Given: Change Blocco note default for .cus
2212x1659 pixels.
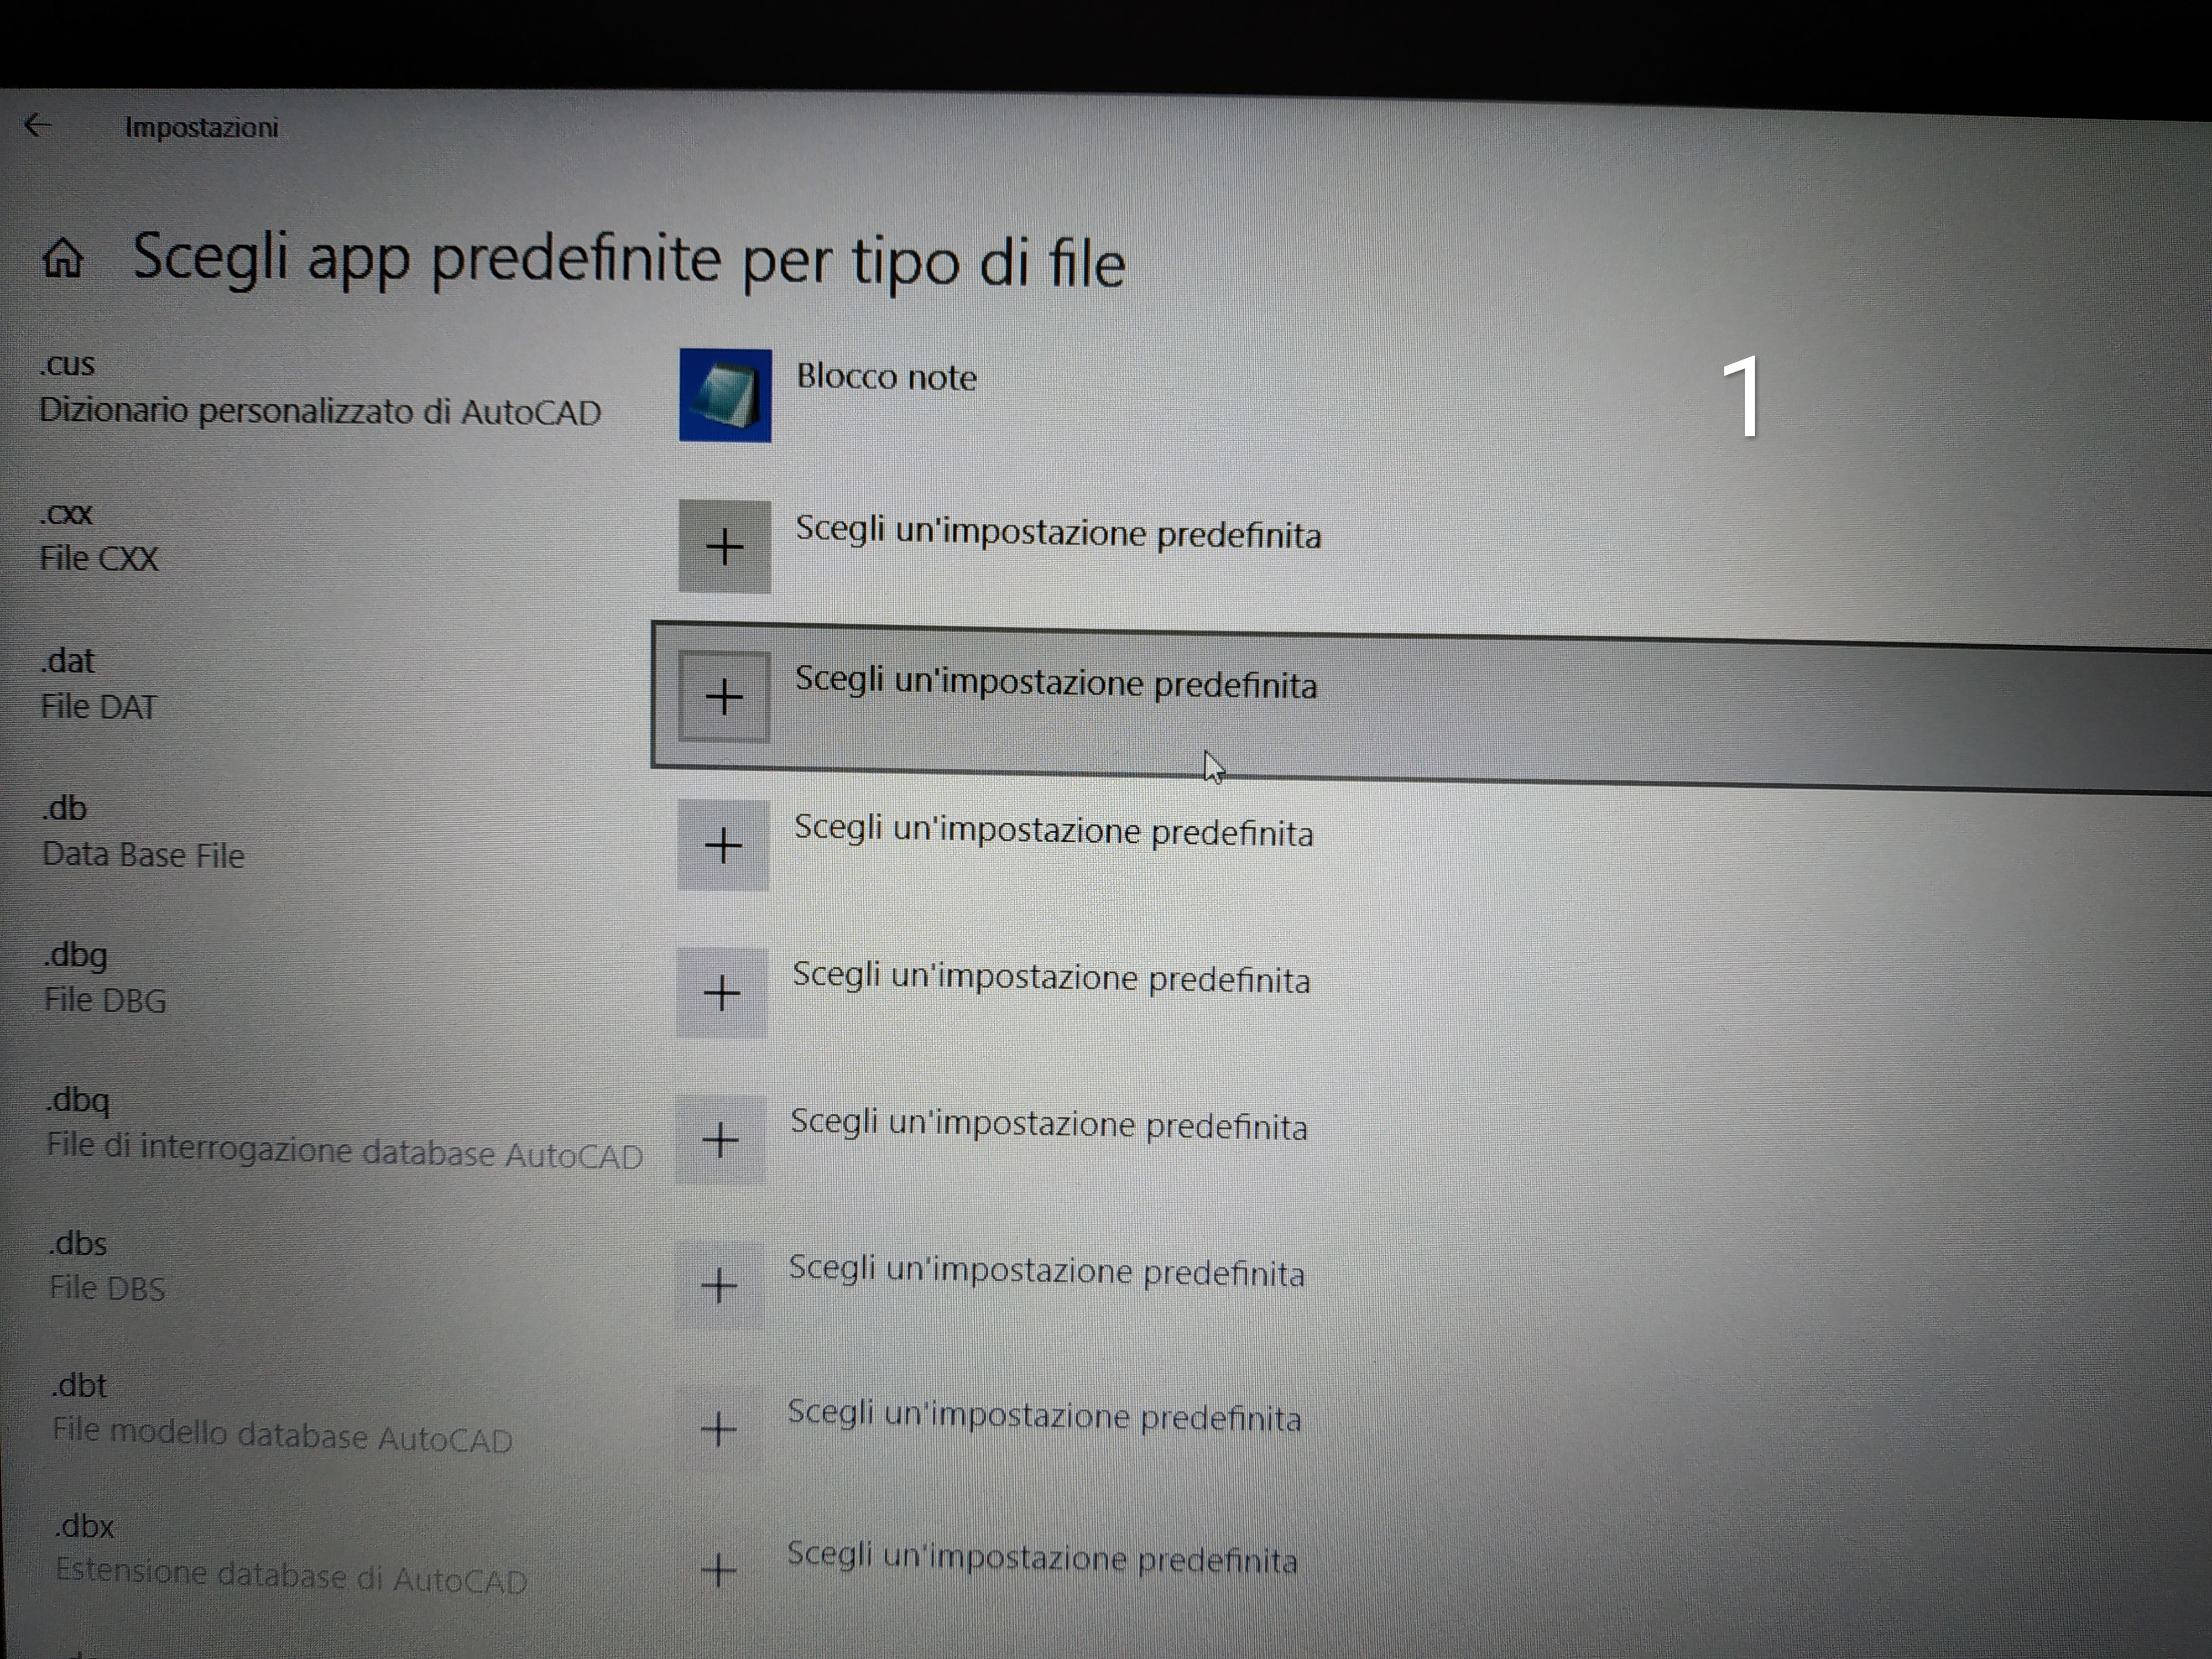Looking at the screenshot, I should (x=886, y=377).
